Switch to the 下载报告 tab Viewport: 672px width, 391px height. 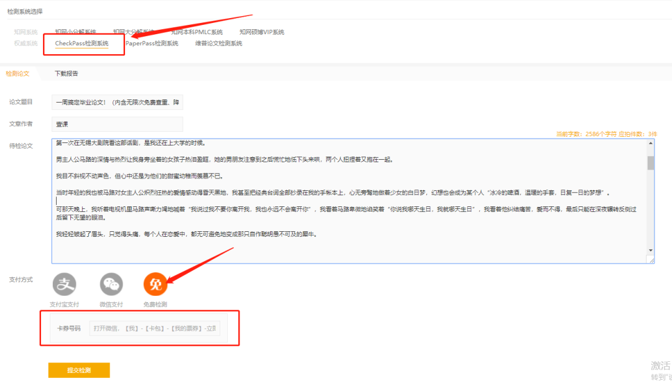67,73
